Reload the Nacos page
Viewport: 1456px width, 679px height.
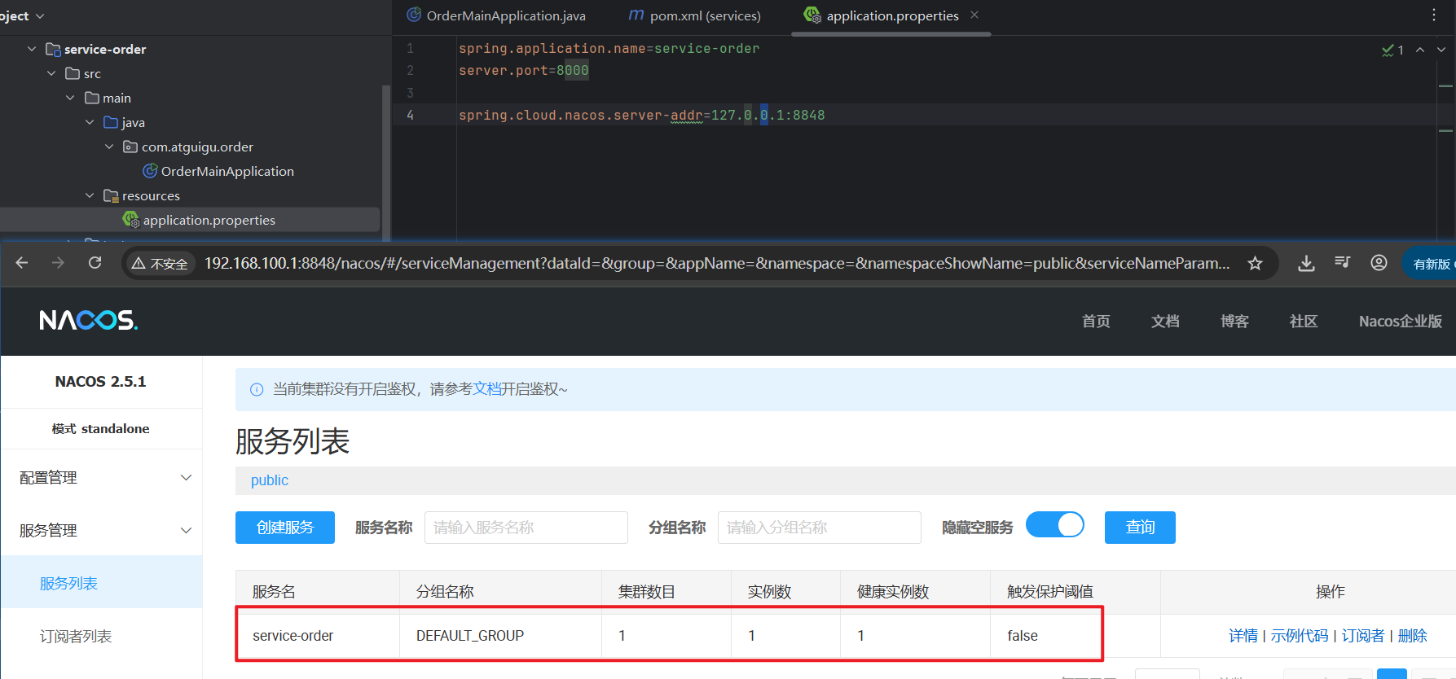tap(95, 263)
